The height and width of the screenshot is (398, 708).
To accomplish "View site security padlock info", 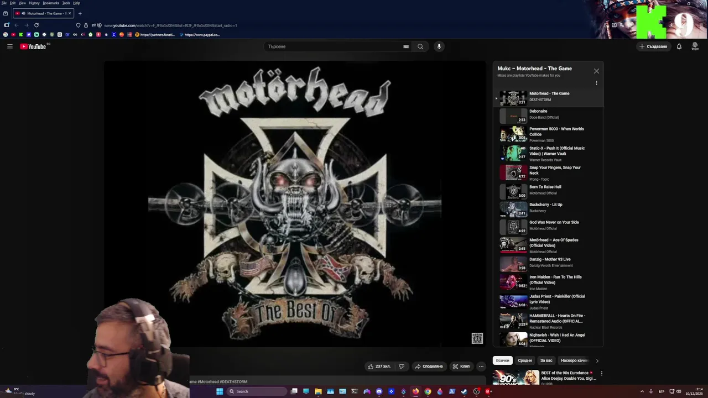I will point(86,25).
